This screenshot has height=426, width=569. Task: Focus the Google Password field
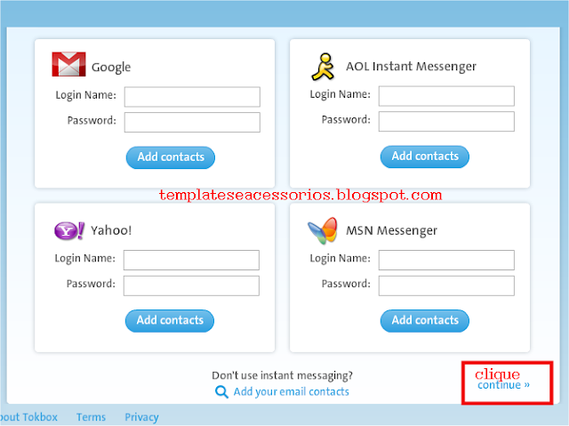(192, 122)
